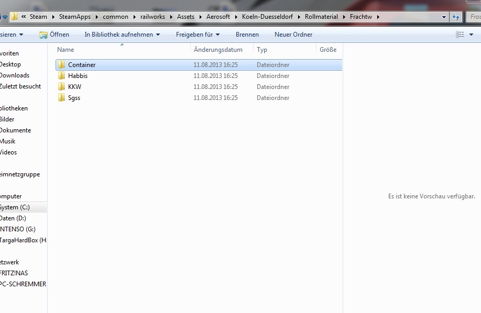481x313 pixels.
Task: Select Zuletzt besucht in navigation pane
Action: [20, 86]
